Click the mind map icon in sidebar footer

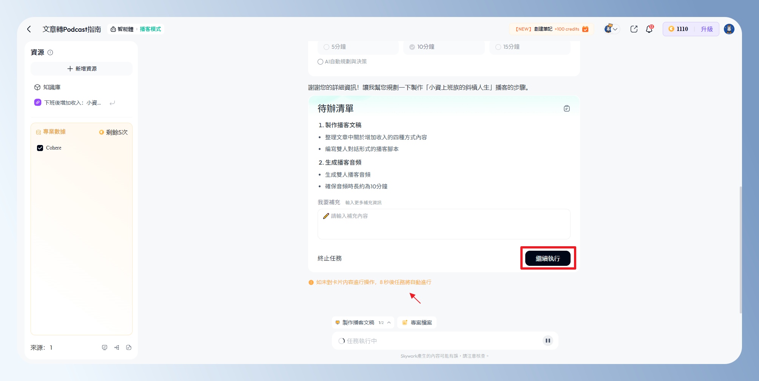tap(117, 347)
